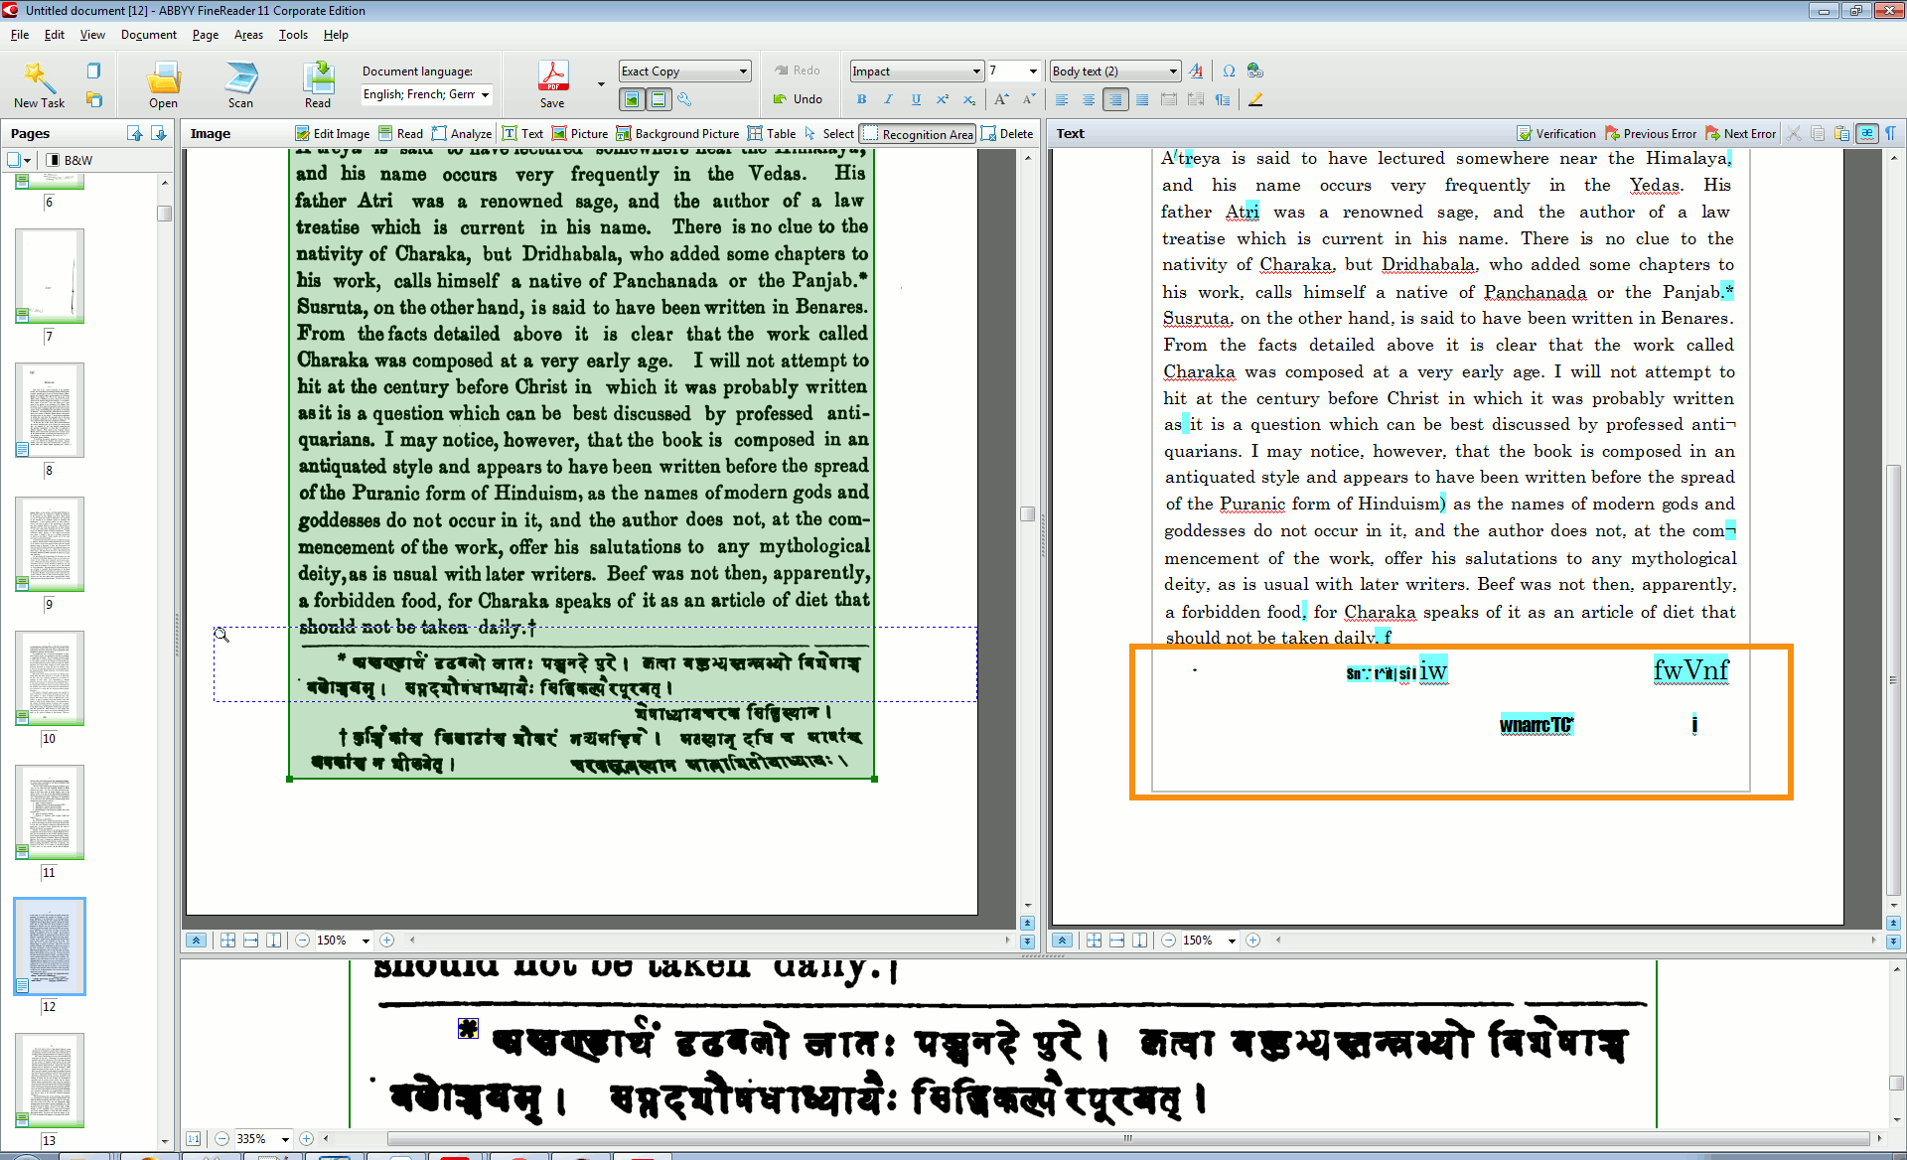Click the highlight text marker icon
The image size is (1907, 1160).
1255,99
